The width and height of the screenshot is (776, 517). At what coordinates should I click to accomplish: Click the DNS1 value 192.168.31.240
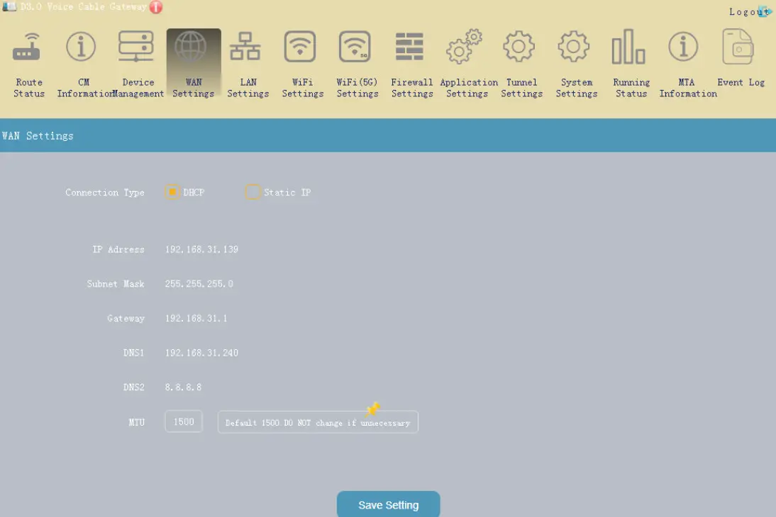point(201,353)
